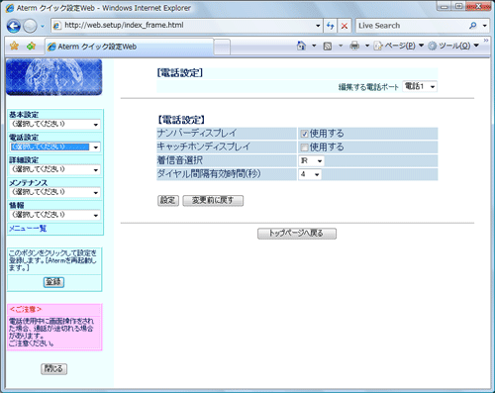Show more toolbar commands chevron
The width and height of the screenshot is (495, 393).
(x=486, y=41)
